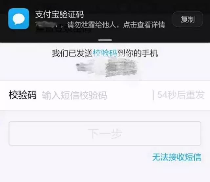Click the 下一步 button
This screenshot has height=182, width=210.
coord(105,133)
